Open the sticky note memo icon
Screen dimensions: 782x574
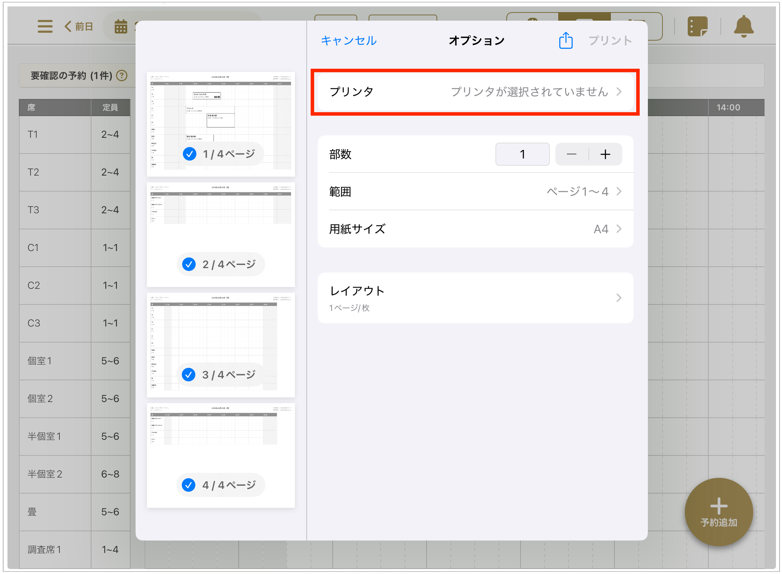[x=697, y=26]
